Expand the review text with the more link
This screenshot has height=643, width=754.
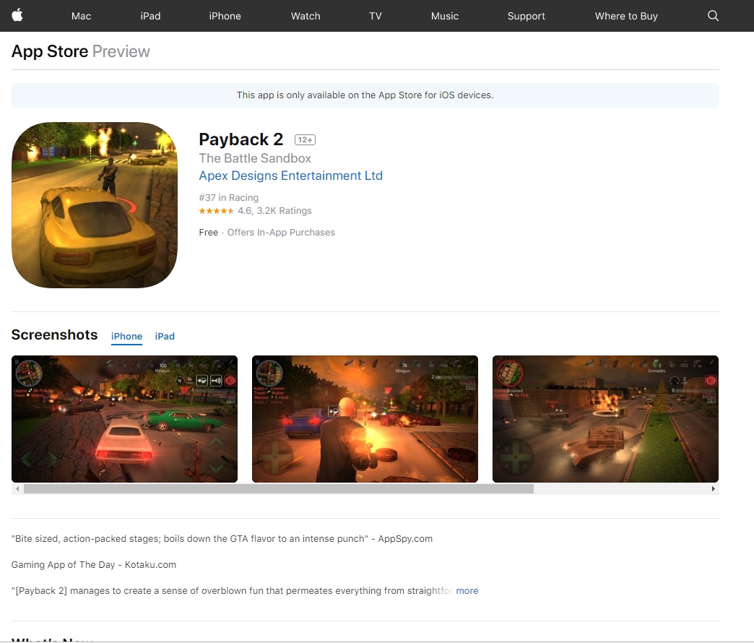[x=467, y=590]
